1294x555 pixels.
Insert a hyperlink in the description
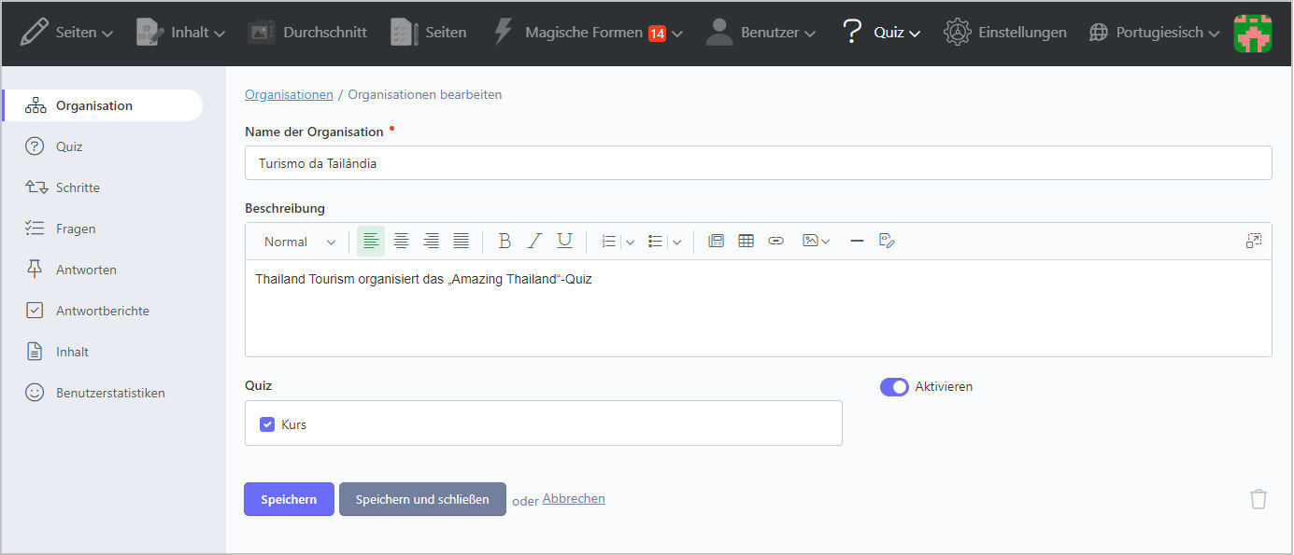coord(775,241)
